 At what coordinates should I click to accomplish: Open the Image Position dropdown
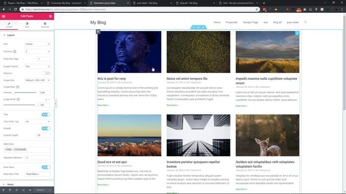37,66
